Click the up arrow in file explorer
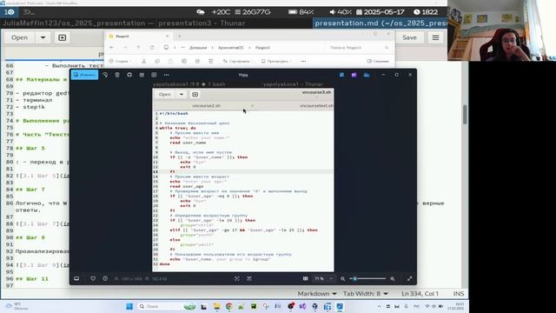Viewport: 556px width, 313px height. point(138,47)
